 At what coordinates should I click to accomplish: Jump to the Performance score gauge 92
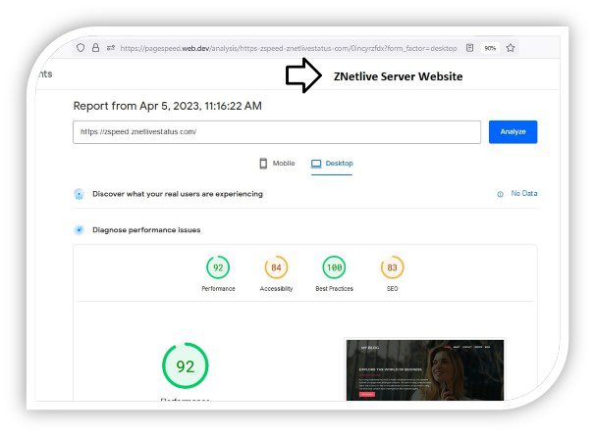[x=218, y=267]
